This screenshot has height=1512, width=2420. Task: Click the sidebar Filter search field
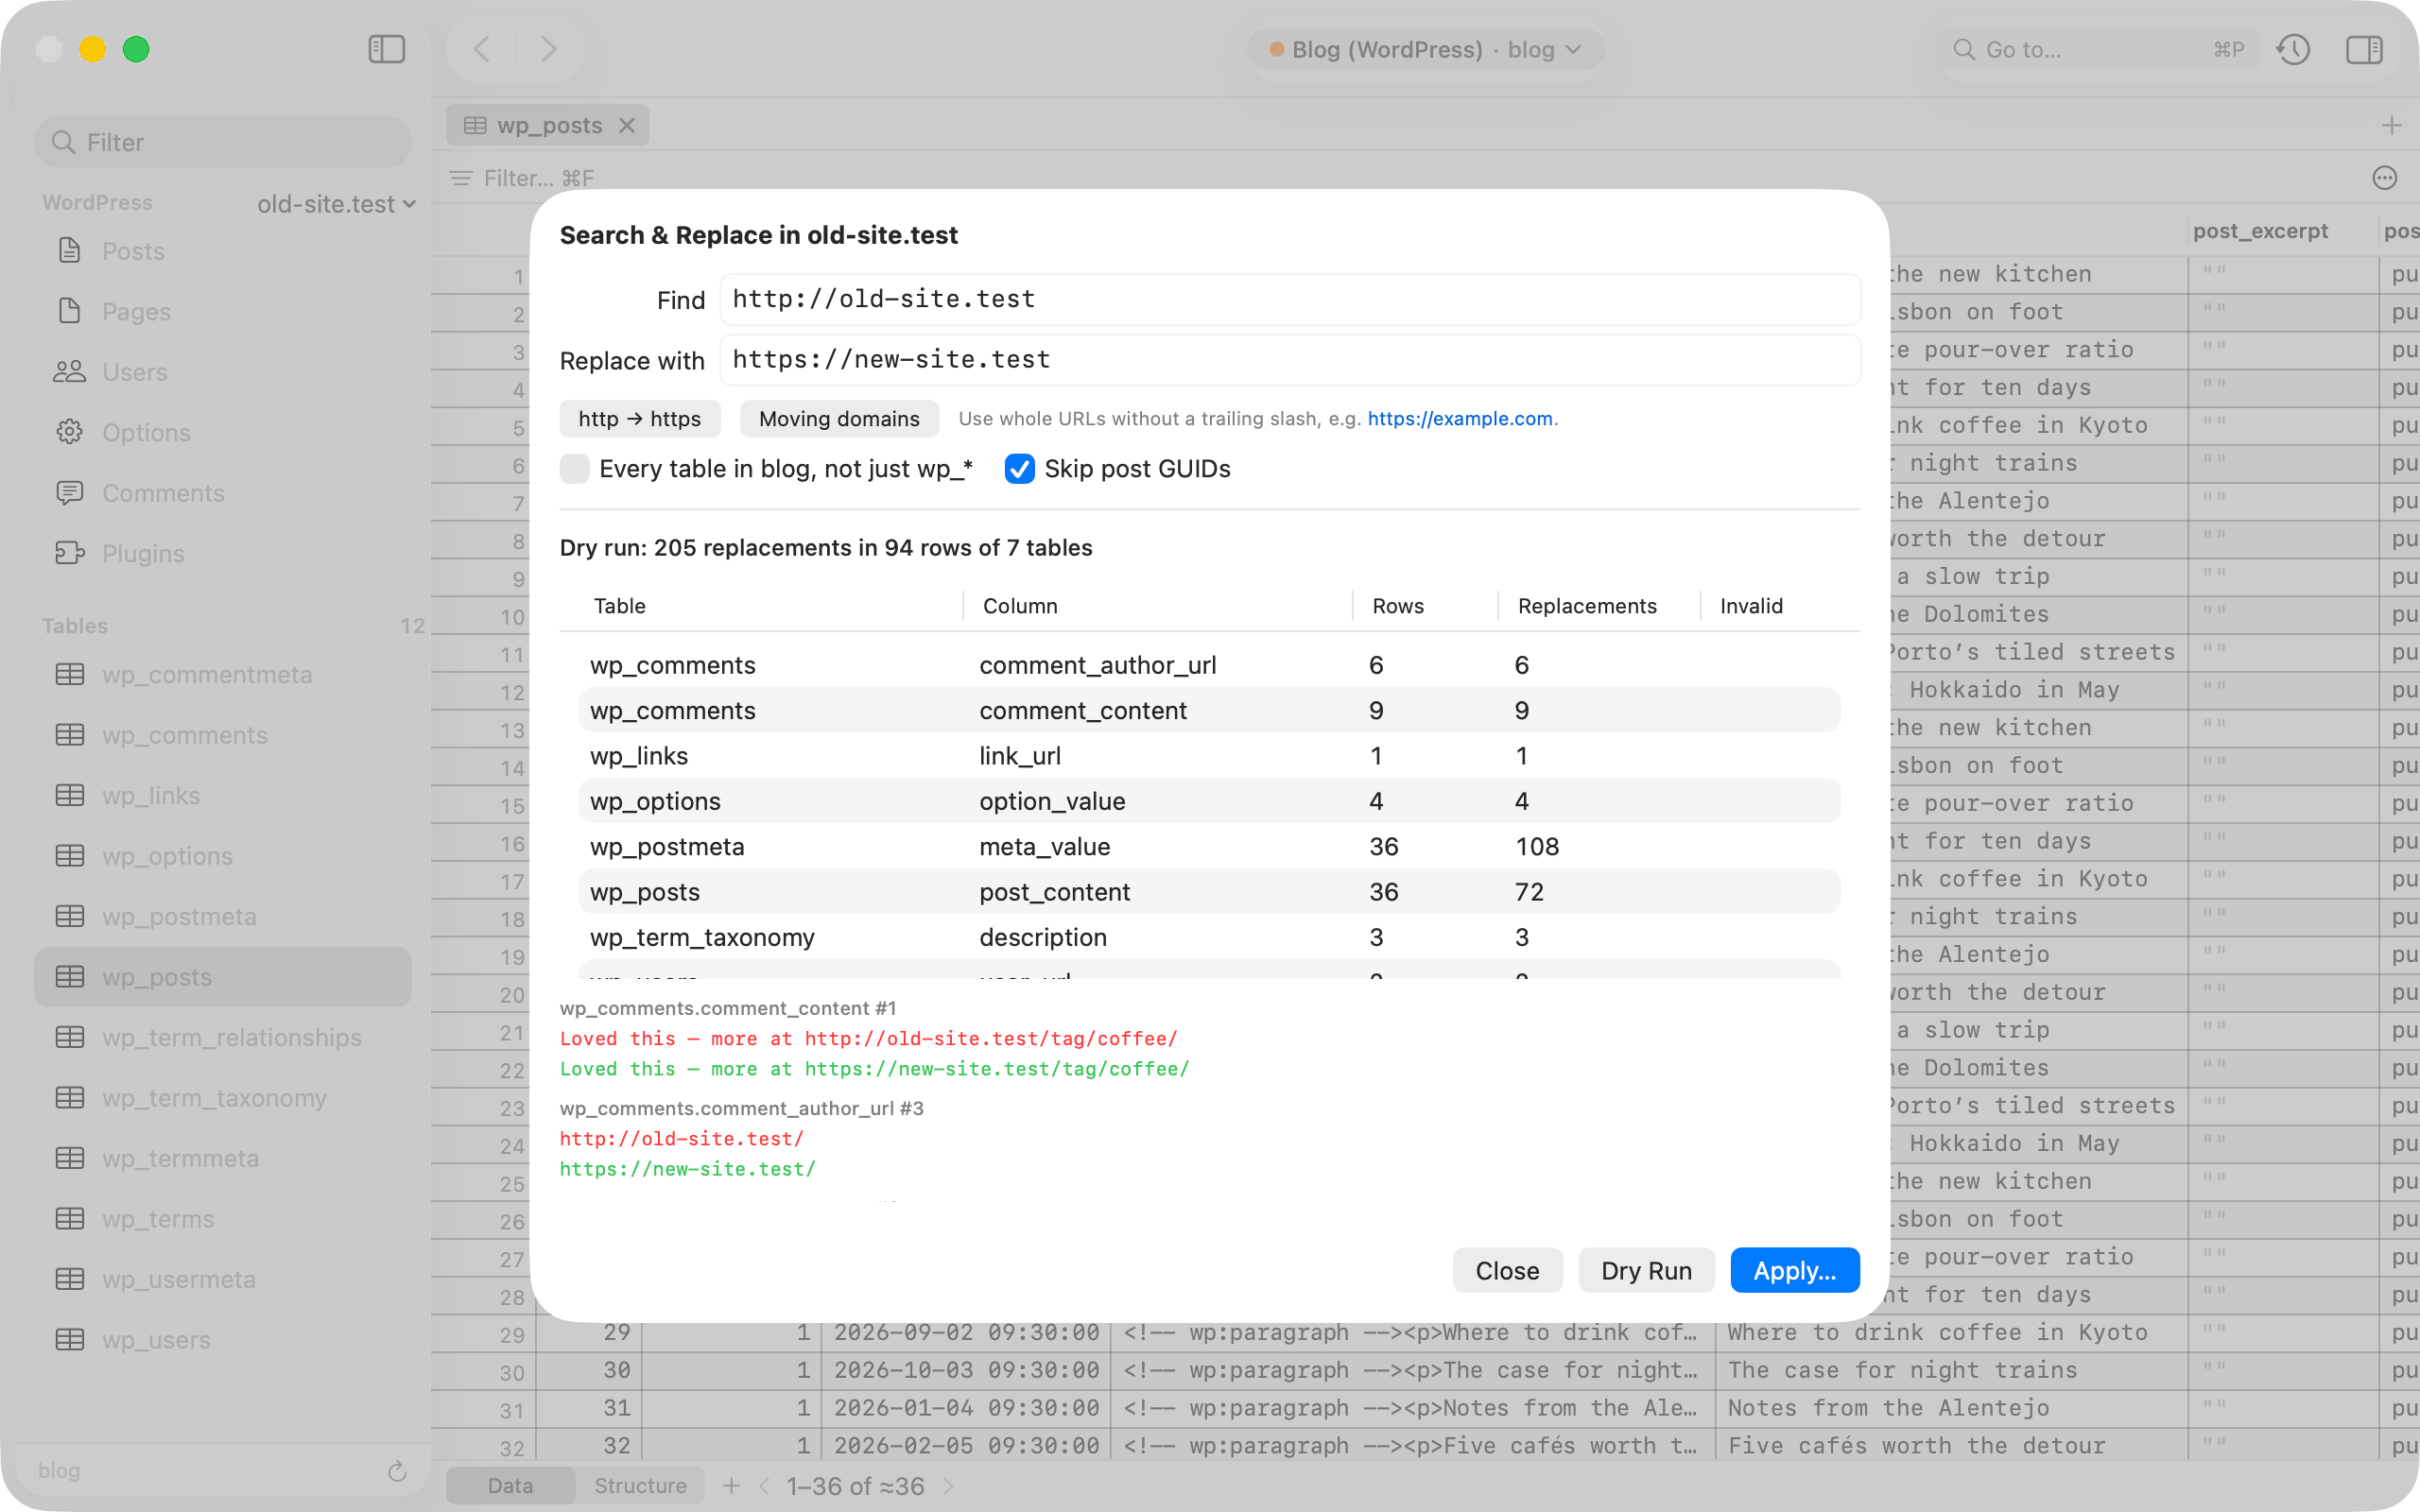pos(222,142)
